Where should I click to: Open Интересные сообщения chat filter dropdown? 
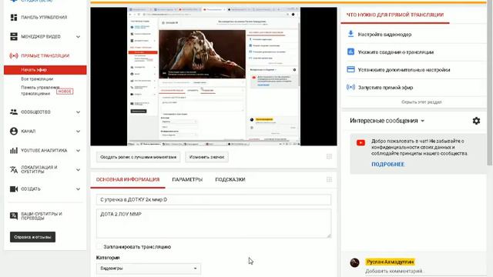click(x=387, y=121)
